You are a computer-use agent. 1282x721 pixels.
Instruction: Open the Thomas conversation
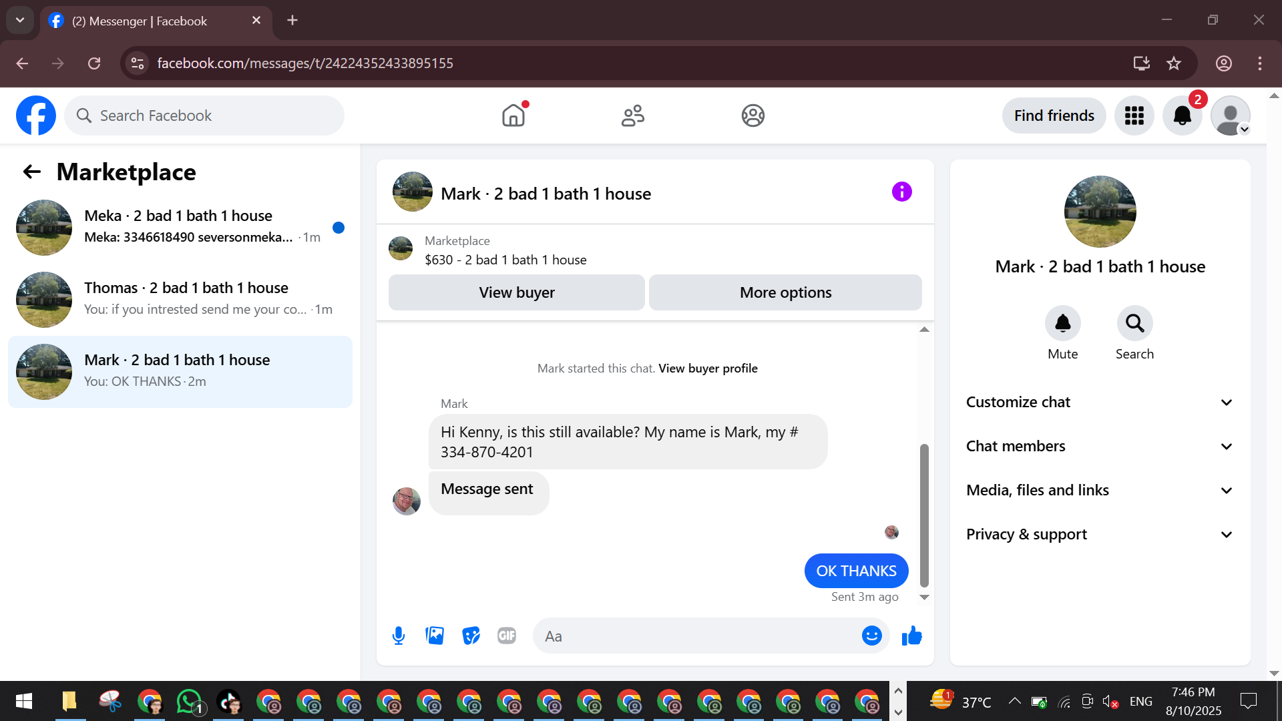coord(180,299)
